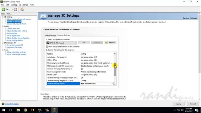The width and height of the screenshot is (201, 113).
Task: Open Adjust desktop color settings
Action: (x=17, y=31)
